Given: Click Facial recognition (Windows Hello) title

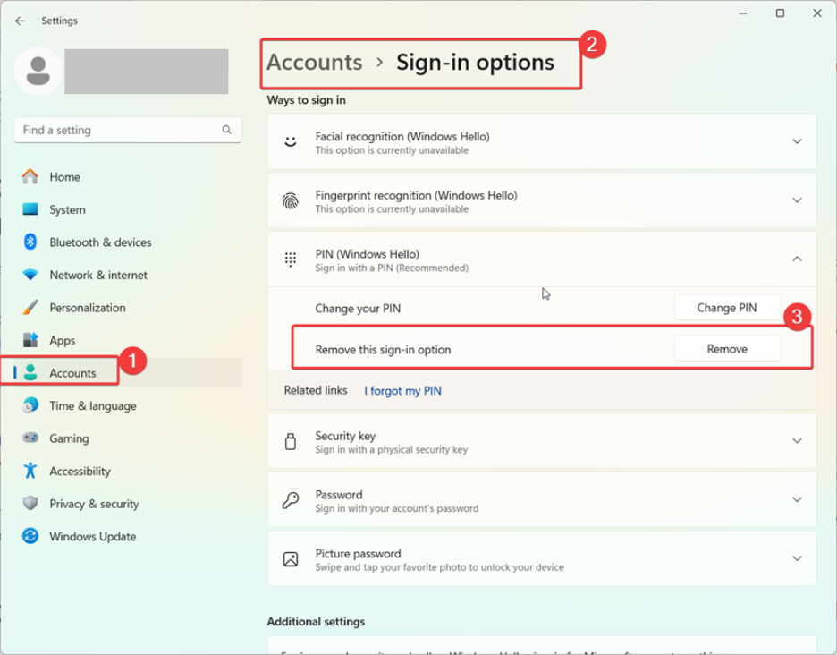Looking at the screenshot, I should coord(402,136).
